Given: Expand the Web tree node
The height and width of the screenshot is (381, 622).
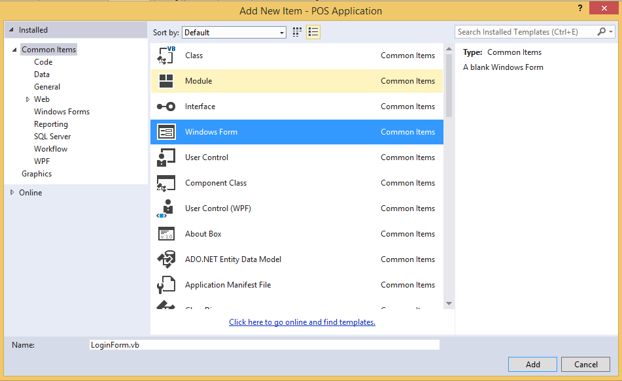Looking at the screenshot, I should tap(27, 99).
